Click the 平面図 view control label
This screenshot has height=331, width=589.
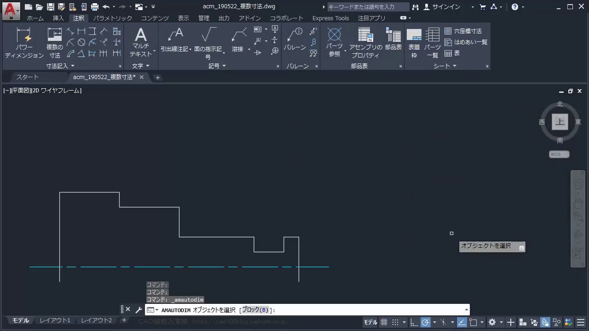pyautogui.click(x=21, y=91)
